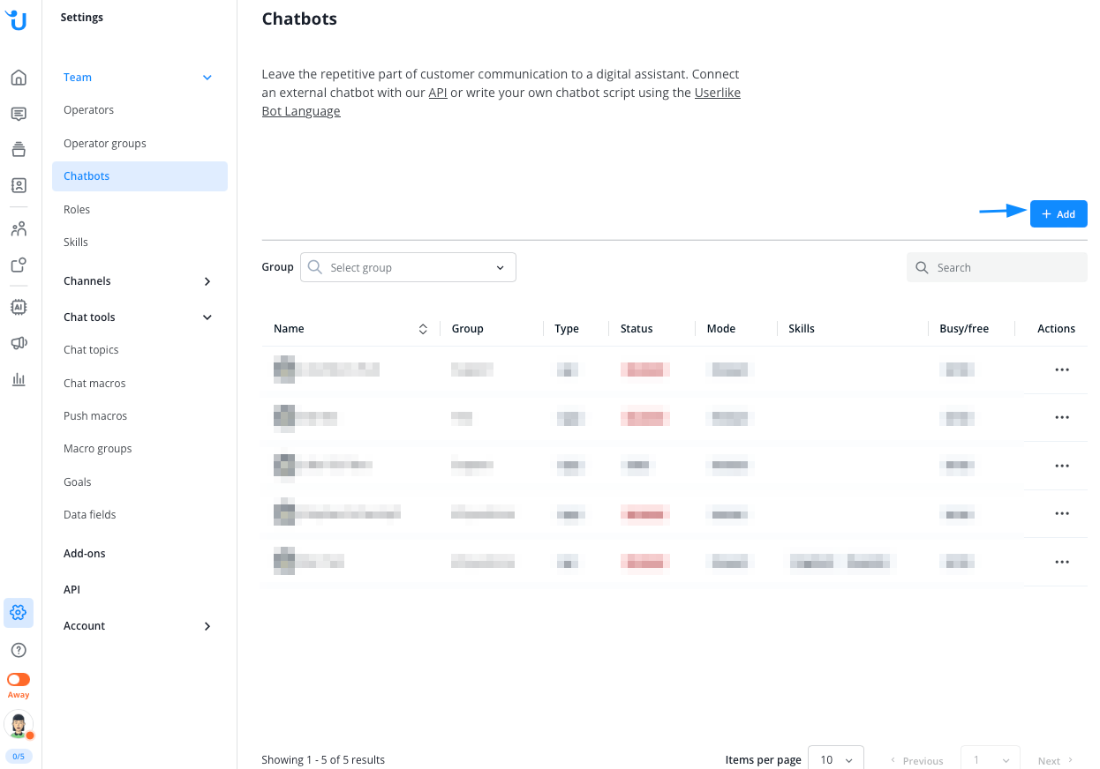Click the settings gear icon in sidebar
1100x769 pixels.
(19, 612)
